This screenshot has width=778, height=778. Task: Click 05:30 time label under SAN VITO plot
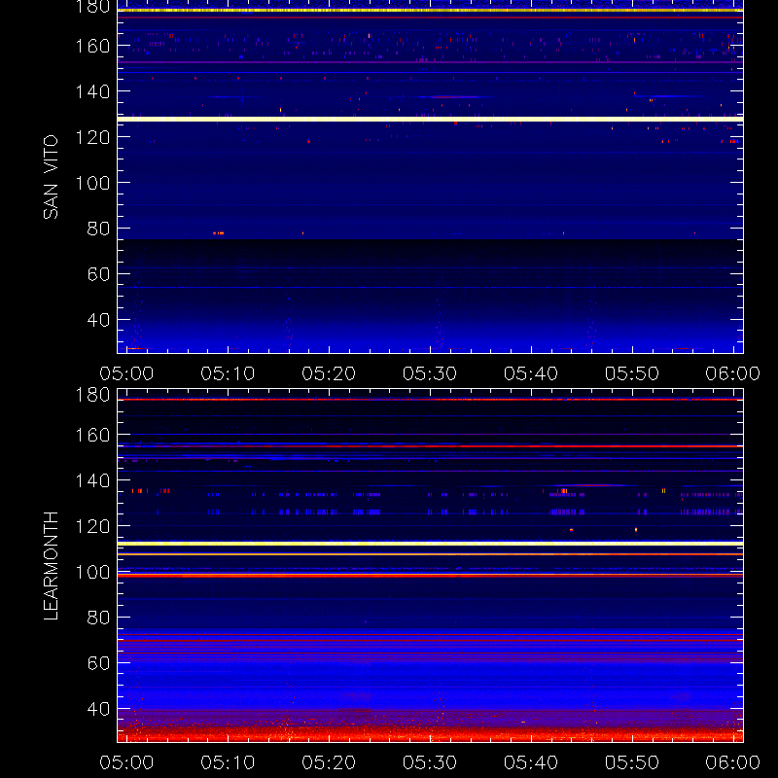(430, 373)
